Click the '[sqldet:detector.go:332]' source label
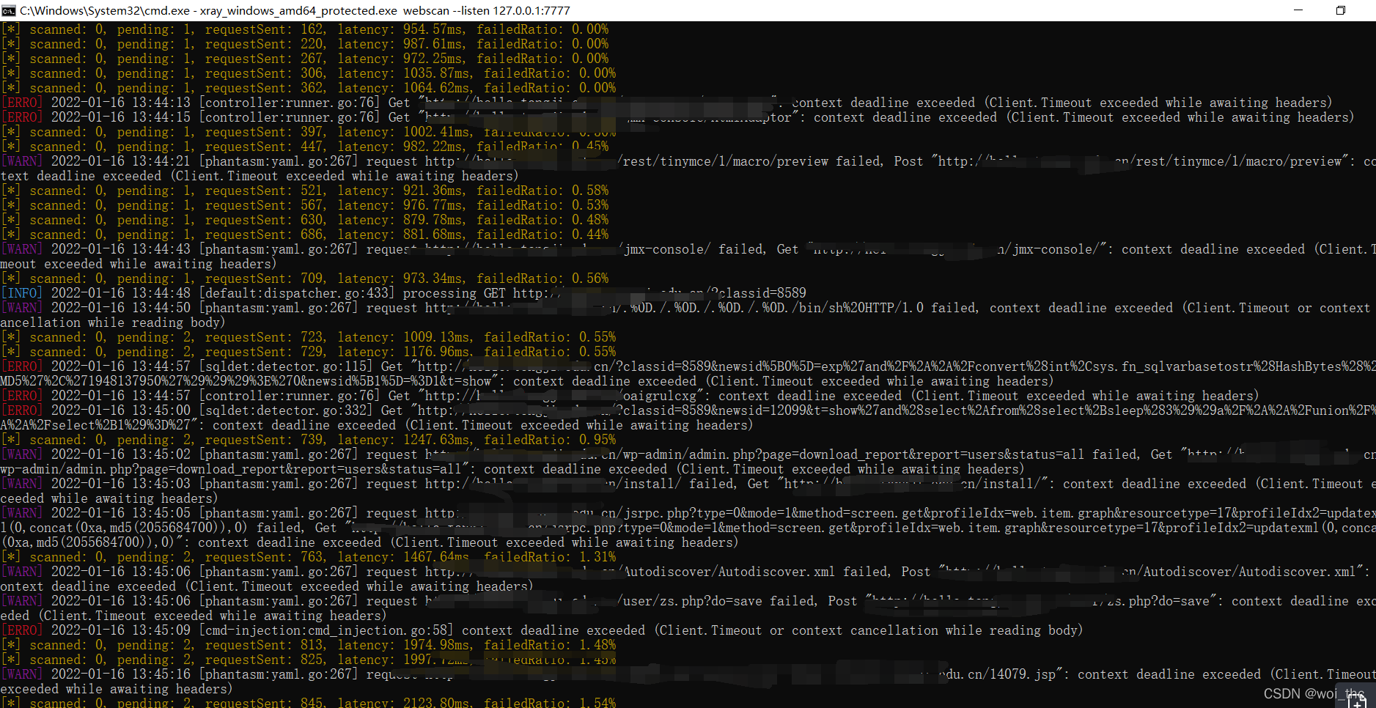Screen dimensions: 1376x708 coord(286,410)
